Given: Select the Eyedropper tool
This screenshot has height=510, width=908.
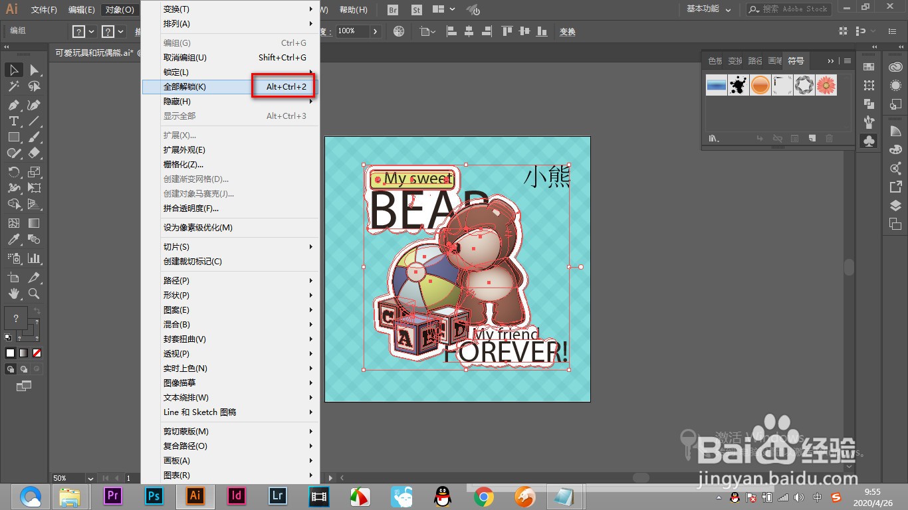Looking at the screenshot, I should [x=14, y=239].
